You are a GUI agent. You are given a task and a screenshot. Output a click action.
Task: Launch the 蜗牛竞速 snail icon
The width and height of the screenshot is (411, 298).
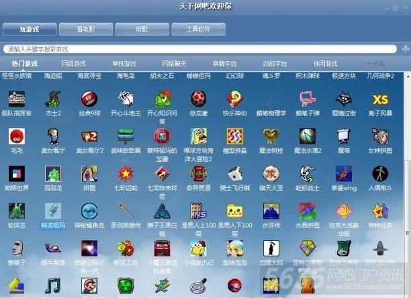[53, 248]
